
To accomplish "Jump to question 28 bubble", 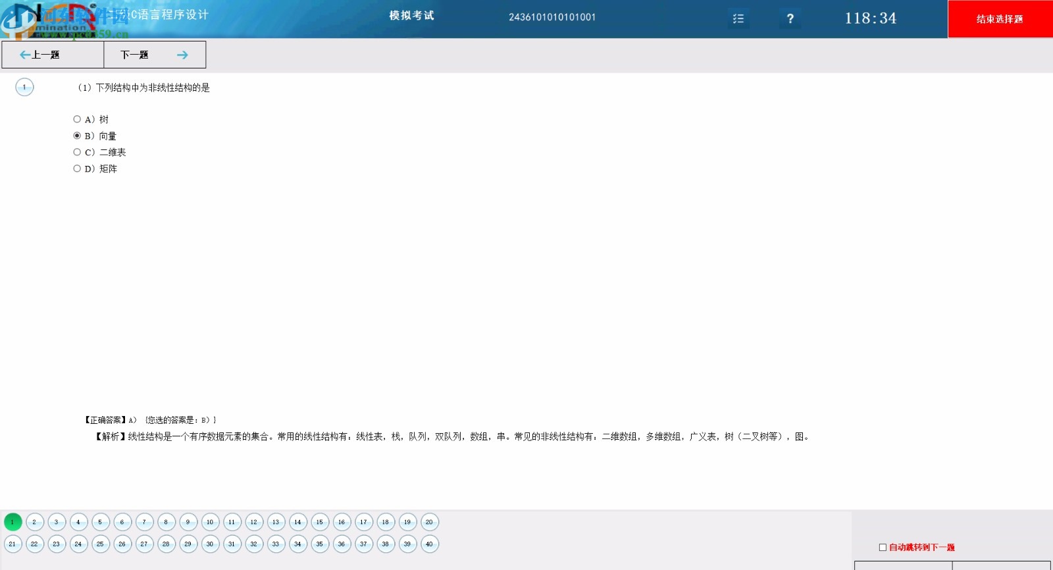I will pos(167,544).
